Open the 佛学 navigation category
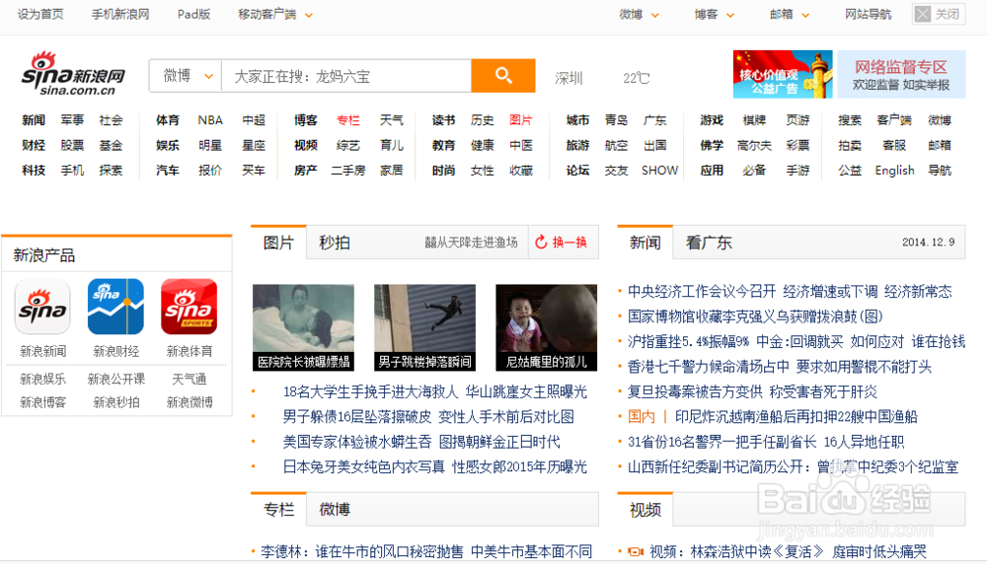 [712, 145]
